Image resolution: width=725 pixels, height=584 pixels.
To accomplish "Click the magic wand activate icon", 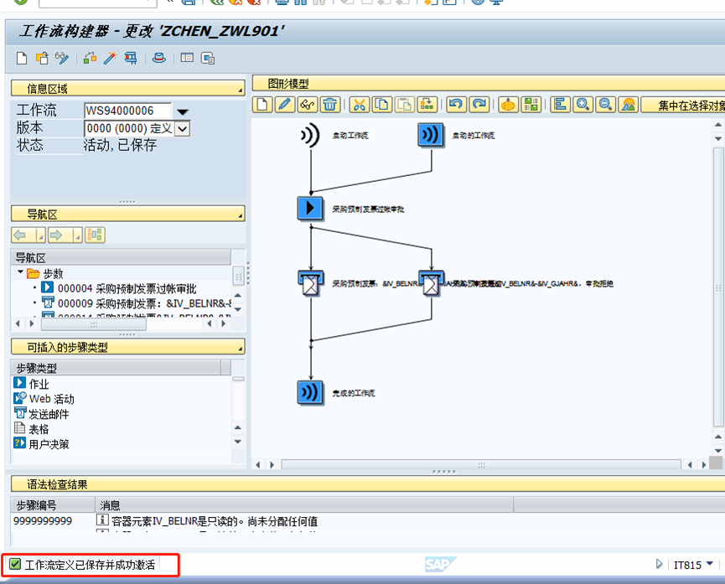I will 110,59.
